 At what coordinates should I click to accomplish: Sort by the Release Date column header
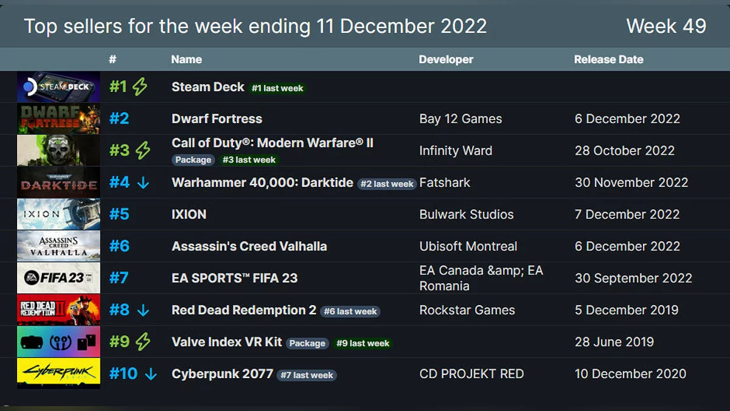coord(608,60)
